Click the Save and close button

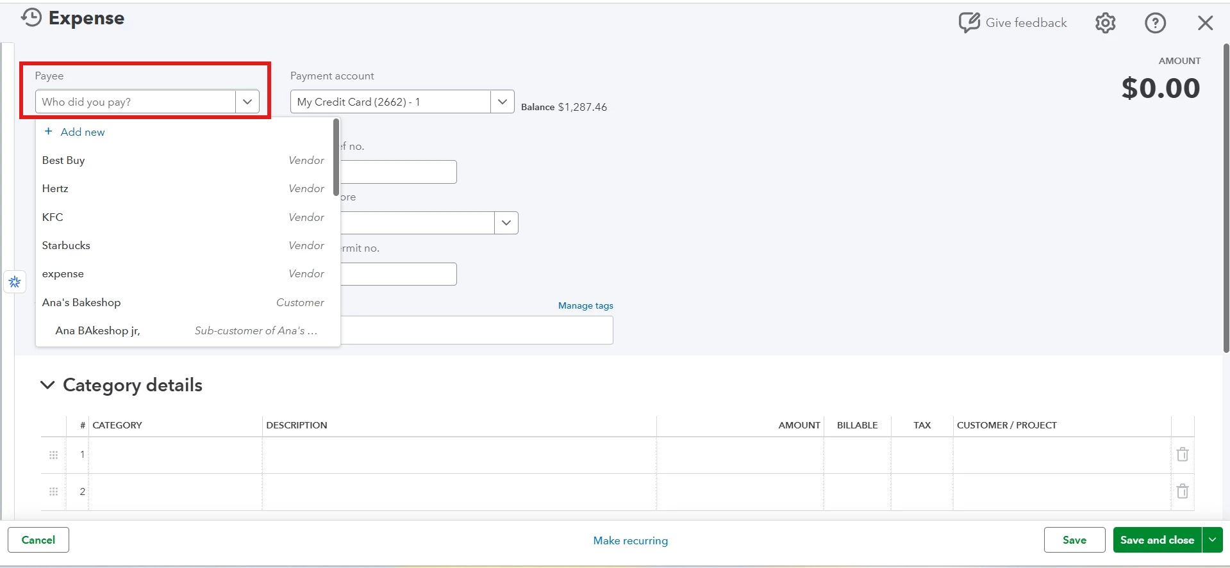[x=1158, y=540]
